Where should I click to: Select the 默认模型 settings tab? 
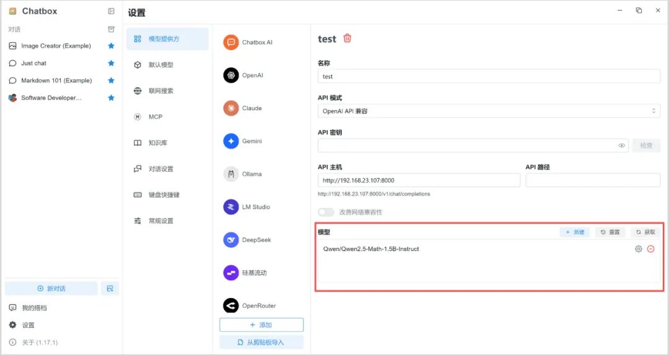click(x=167, y=65)
